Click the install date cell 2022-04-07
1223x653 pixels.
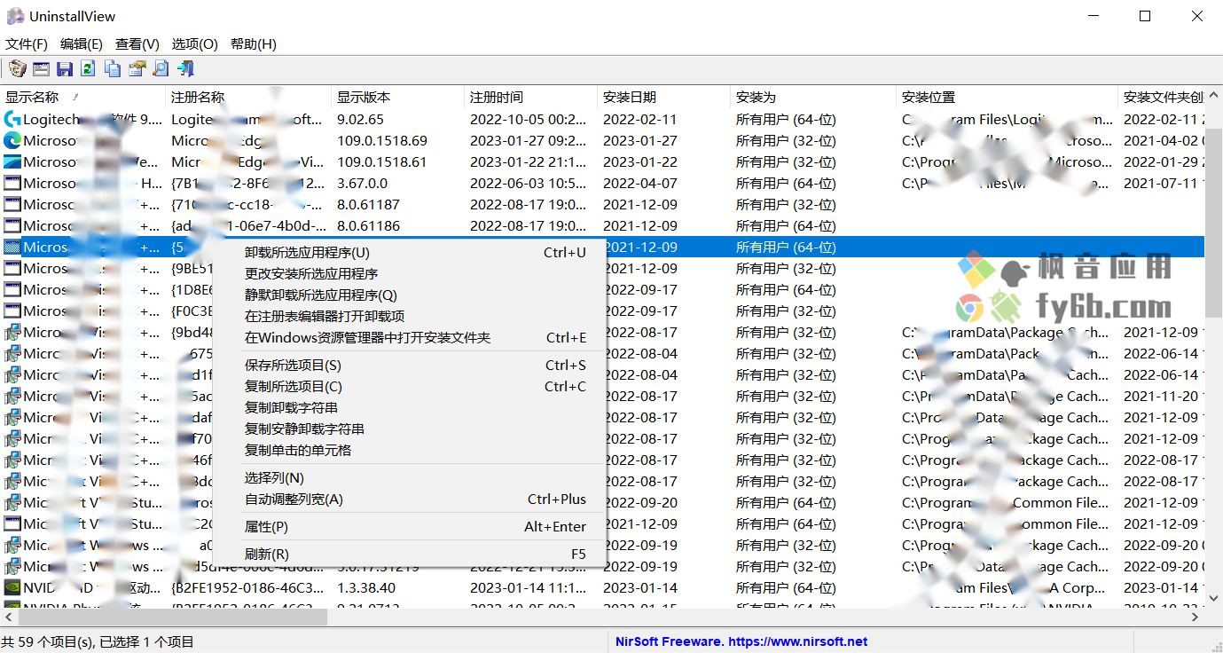(639, 183)
